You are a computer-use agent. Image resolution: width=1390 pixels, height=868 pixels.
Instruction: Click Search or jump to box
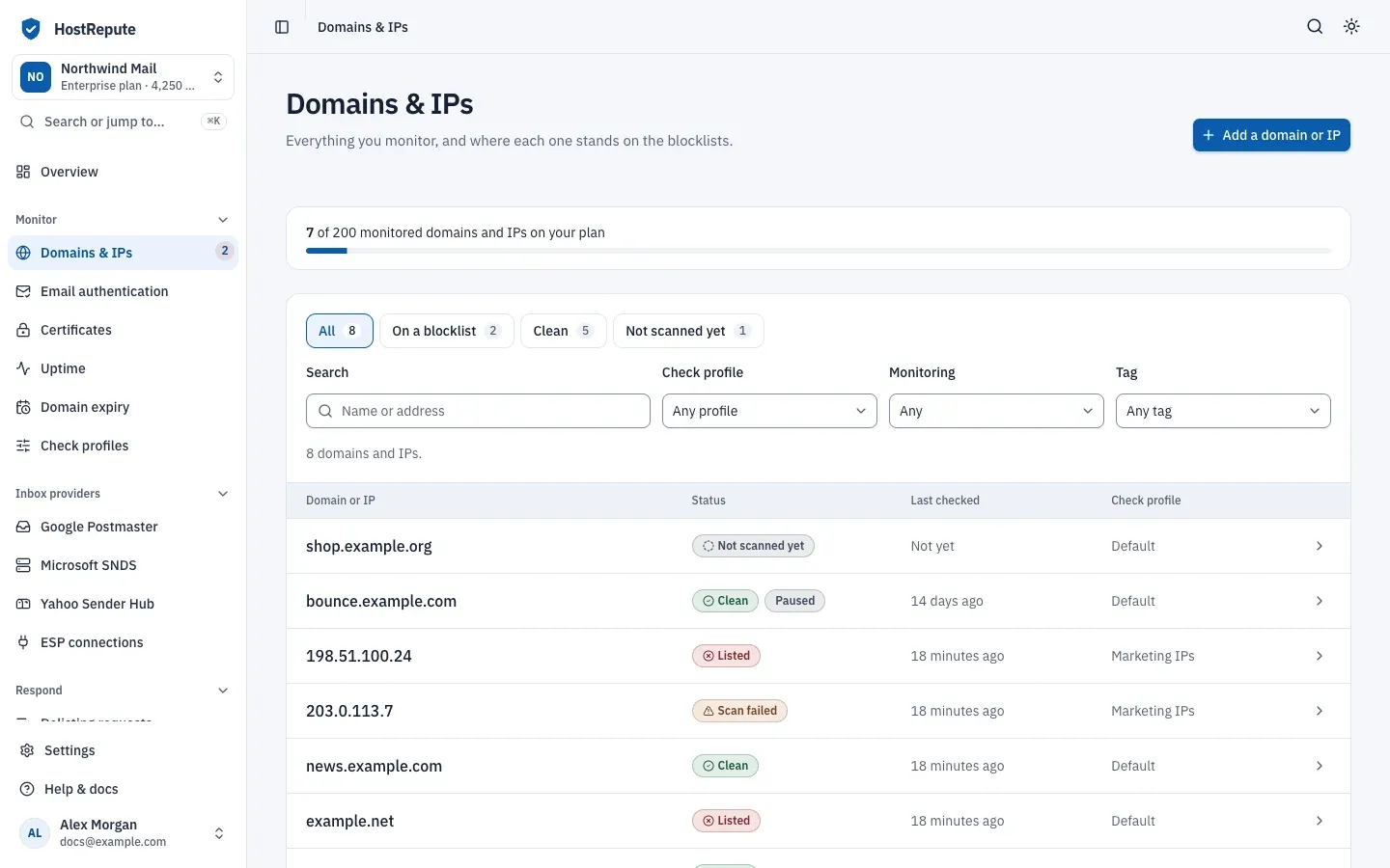click(123, 122)
